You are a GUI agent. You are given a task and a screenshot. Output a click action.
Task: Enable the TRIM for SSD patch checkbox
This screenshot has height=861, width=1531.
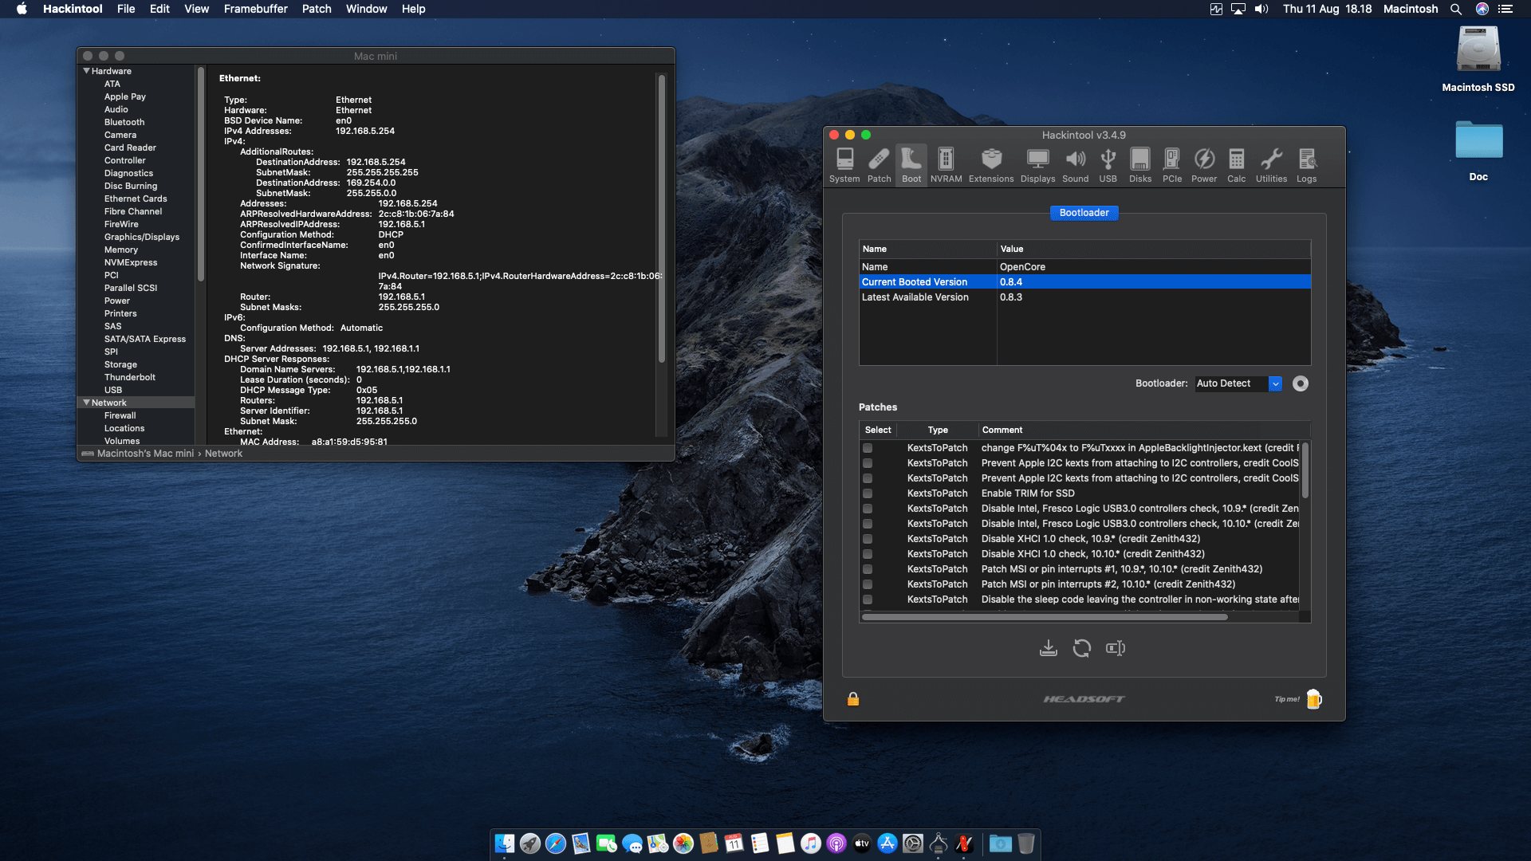click(868, 493)
